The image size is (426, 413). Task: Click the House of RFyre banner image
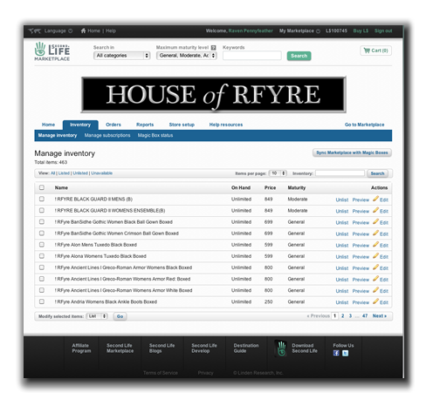point(214,95)
